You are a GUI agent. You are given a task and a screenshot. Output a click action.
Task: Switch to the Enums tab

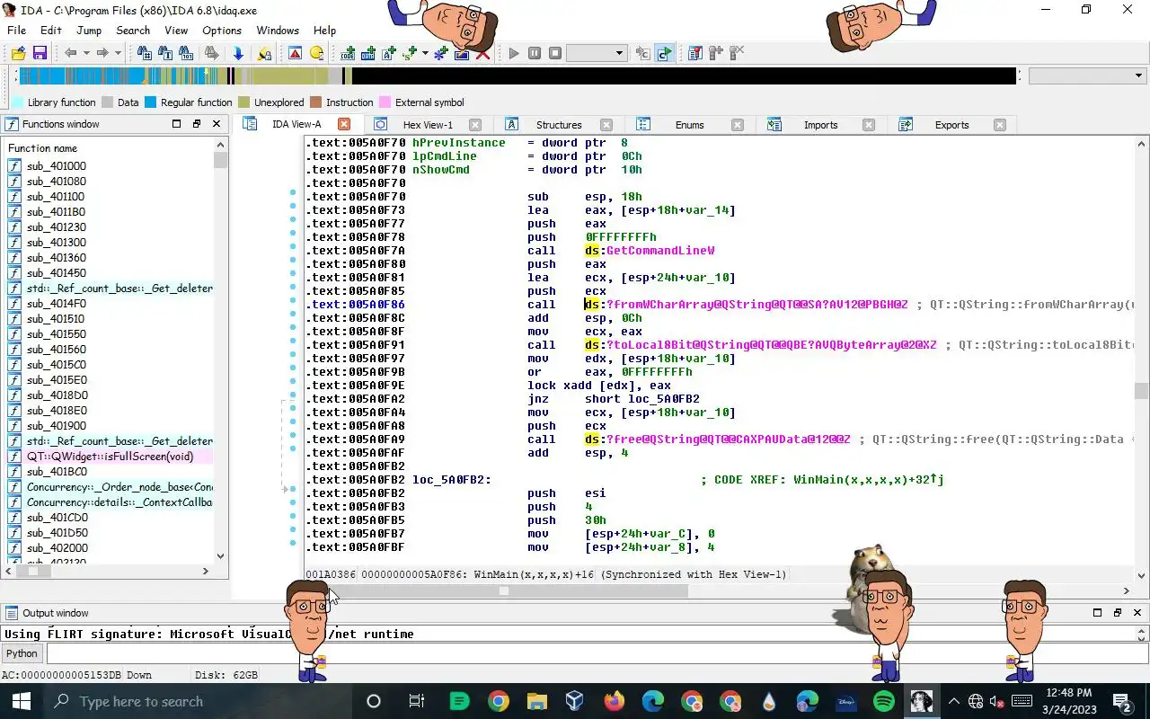[689, 125]
